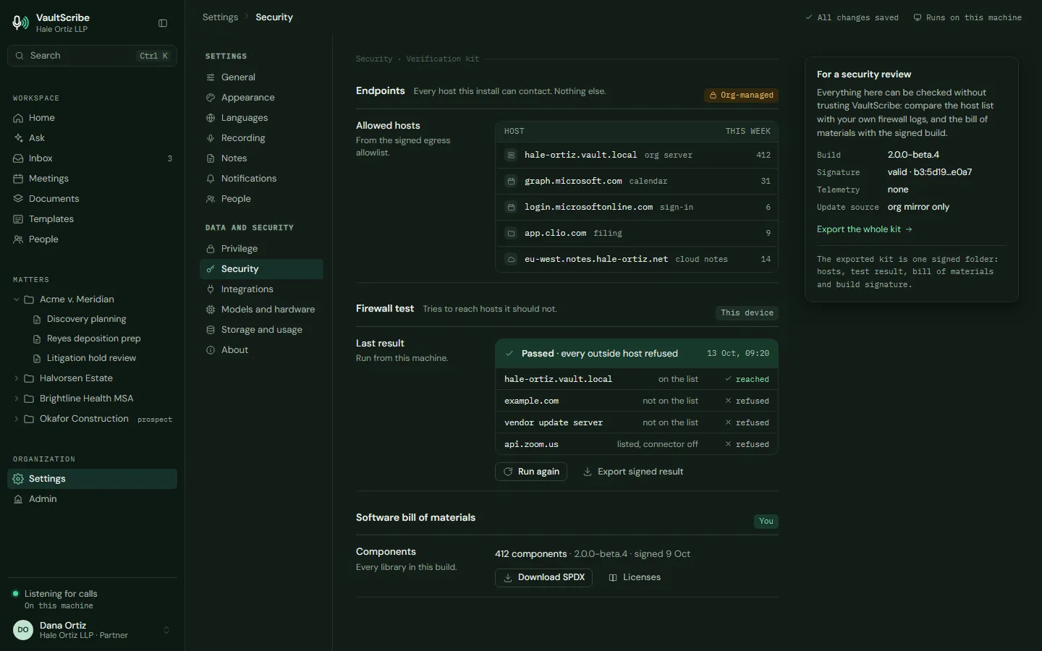The width and height of the screenshot is (1042, 651).
Task: Open Integrations settings
Action: 261,289
